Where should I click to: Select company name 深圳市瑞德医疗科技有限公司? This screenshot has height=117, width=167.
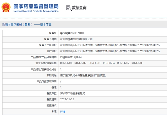76,39
